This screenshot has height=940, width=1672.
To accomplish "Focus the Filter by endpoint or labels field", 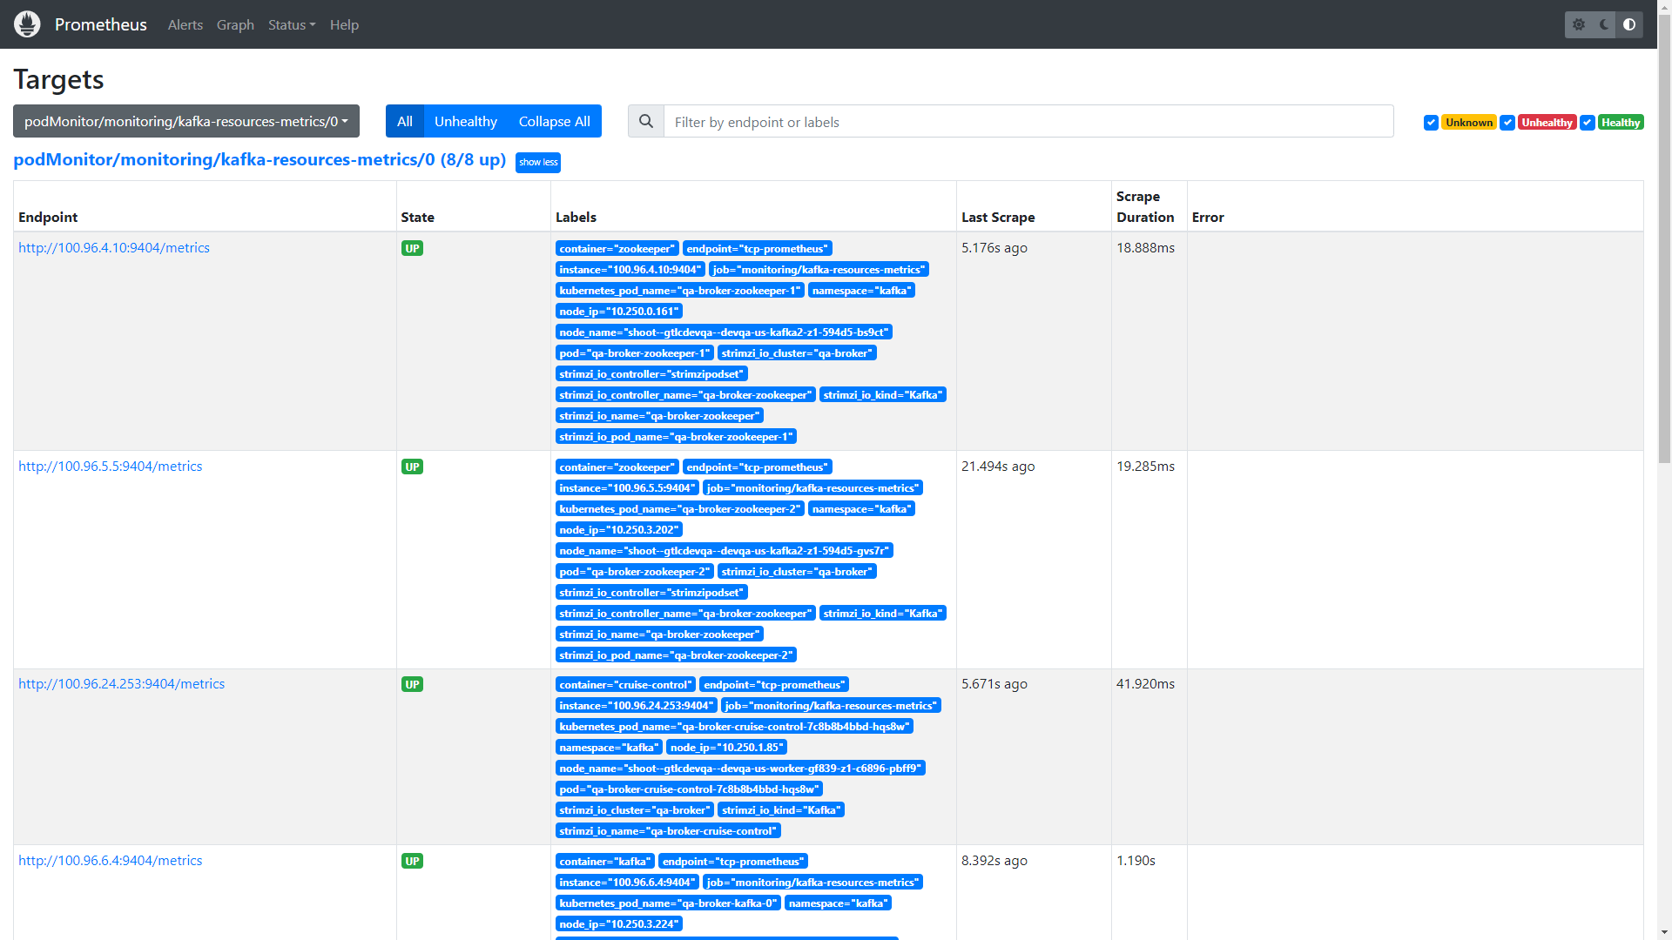I will (x=1028, y=121).
